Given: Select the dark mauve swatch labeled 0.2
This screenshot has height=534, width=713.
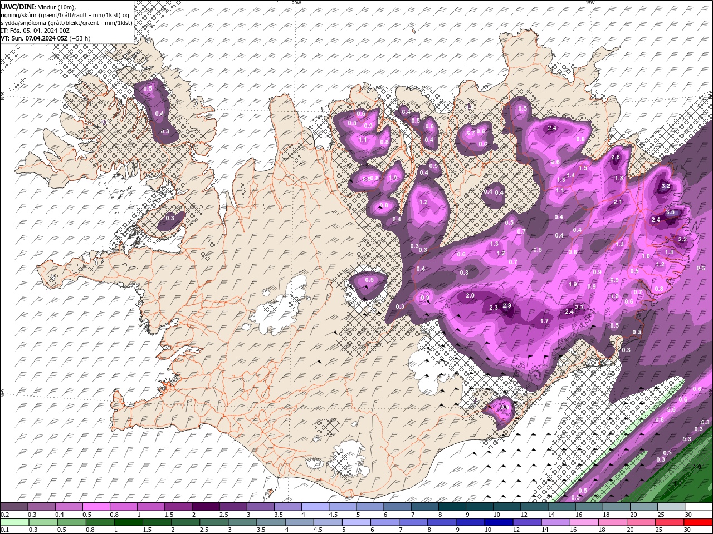Looking at the screenshot, I should pos(14,507).
